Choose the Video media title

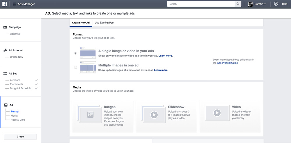click(x=236, y=107)
